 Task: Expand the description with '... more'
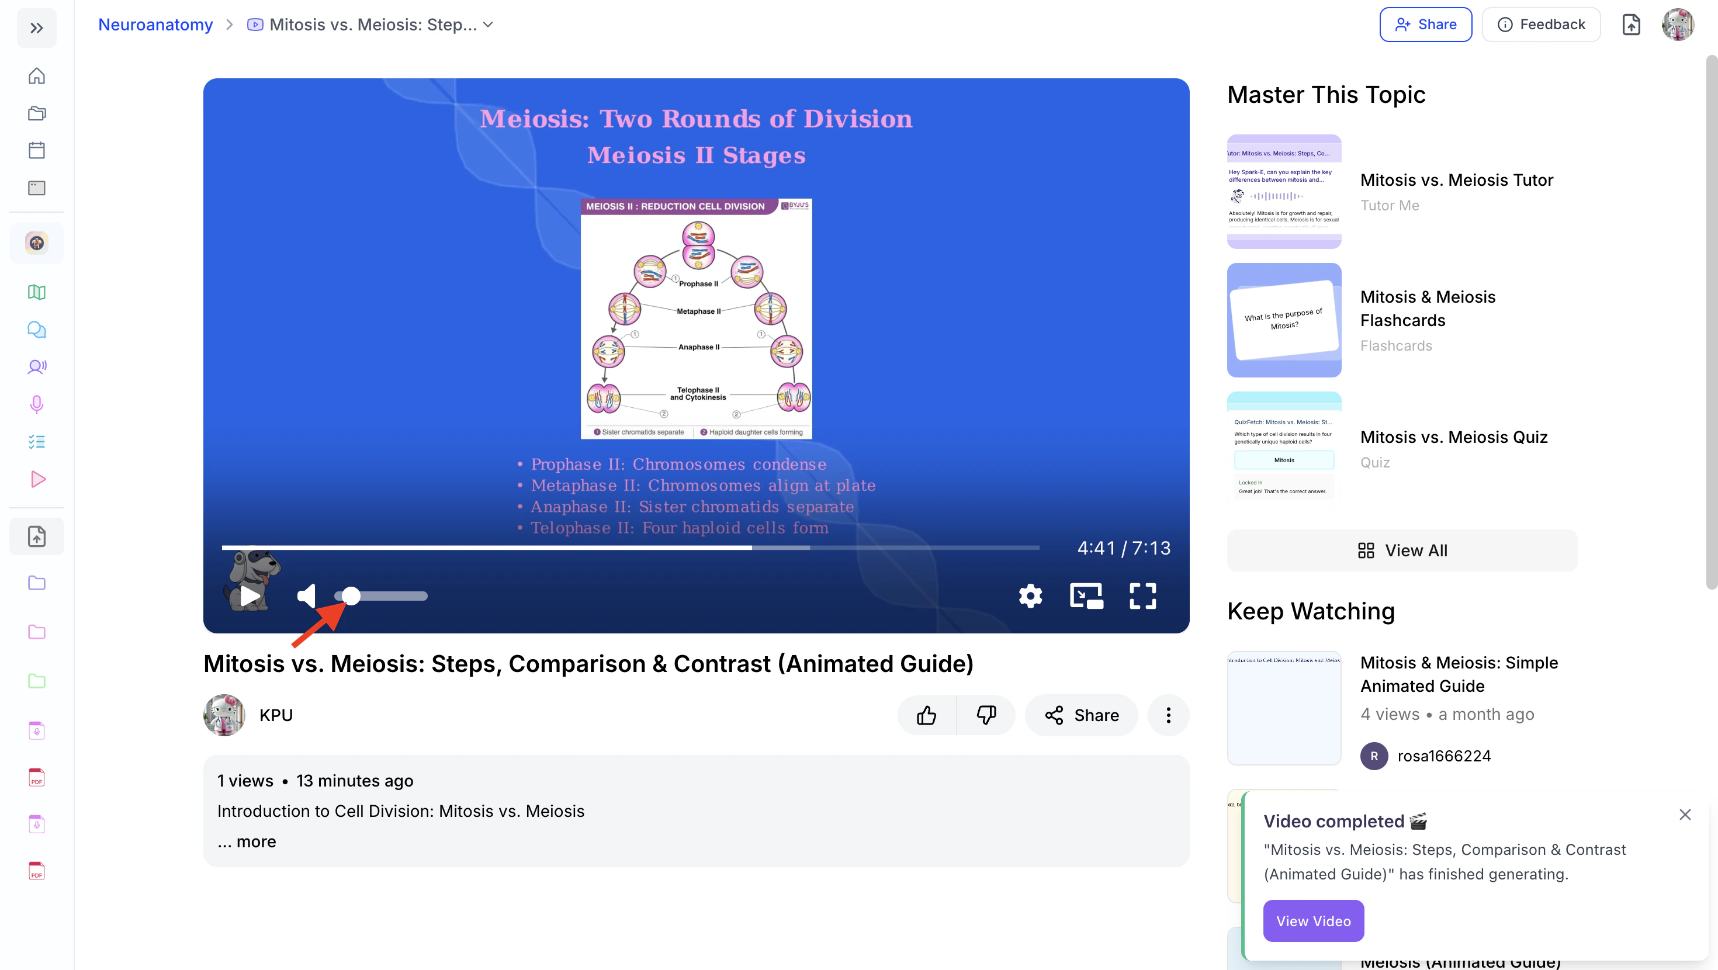[x=247, y=842]
